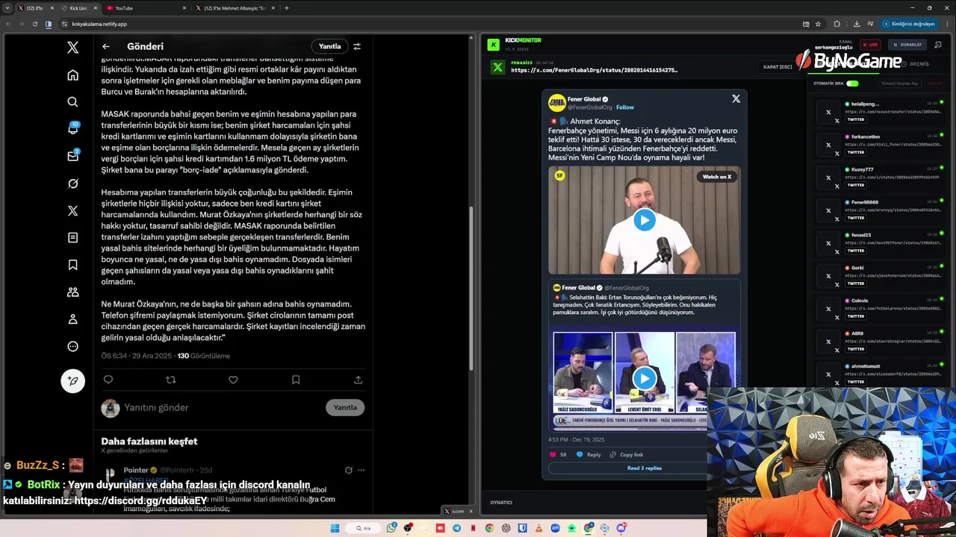This screenshot has width=956, height=537.
Task: Play the Ahmet Konanç video
Action: click(645, 220)
